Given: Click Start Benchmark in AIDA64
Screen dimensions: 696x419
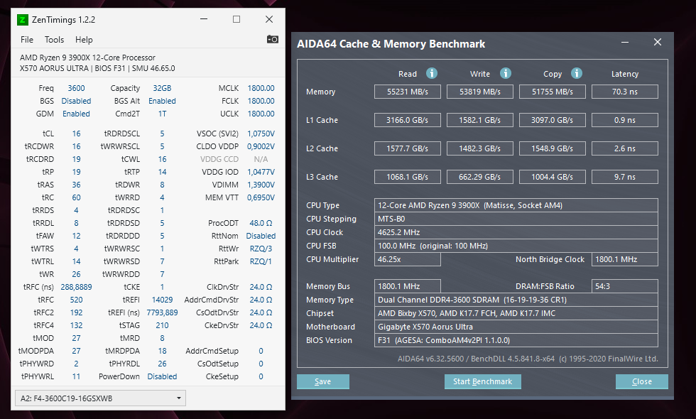Looking at the screenshot, I should [482, 382].
